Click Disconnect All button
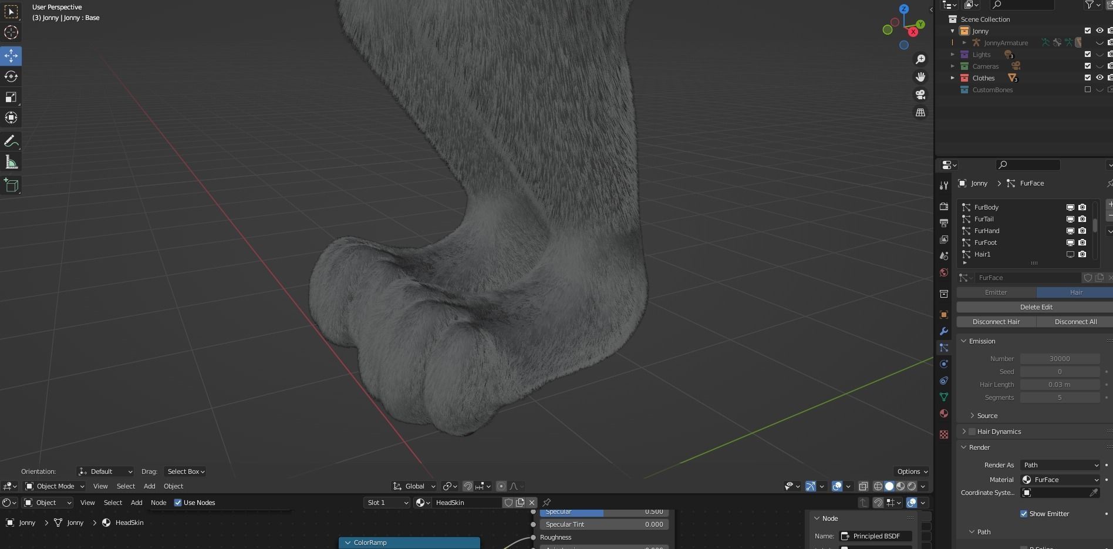Screen dimensions: 1113x549 click(x=1075, y=322)
